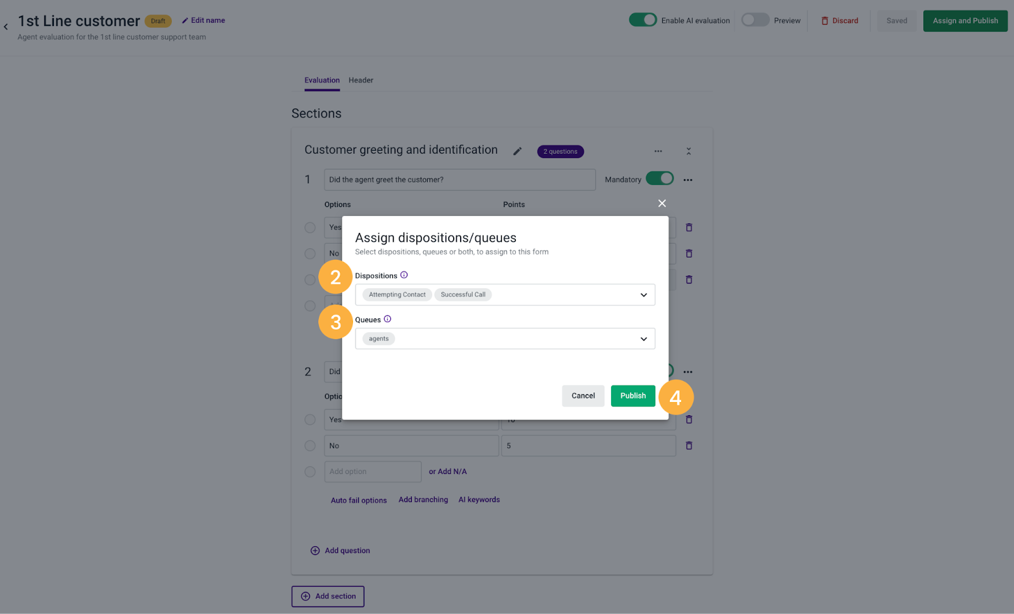The image size is (1014, 614).
Task: Expand the Queues dropdown
Action: click(643, 339)
